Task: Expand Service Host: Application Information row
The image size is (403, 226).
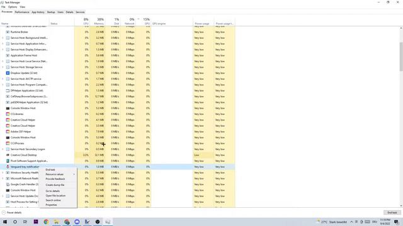Action: pyautogui.click(x=3, y=44)
